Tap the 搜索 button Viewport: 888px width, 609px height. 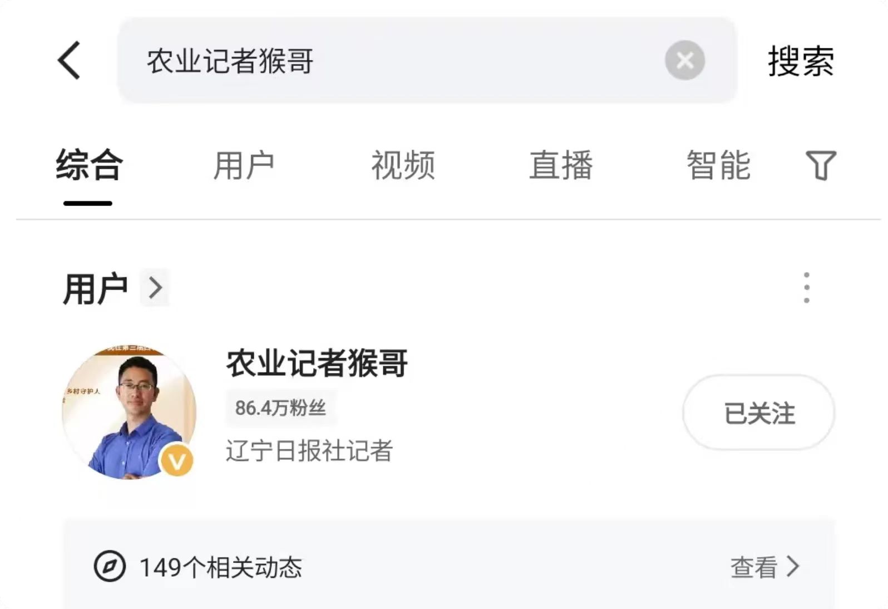pos(801,61)
